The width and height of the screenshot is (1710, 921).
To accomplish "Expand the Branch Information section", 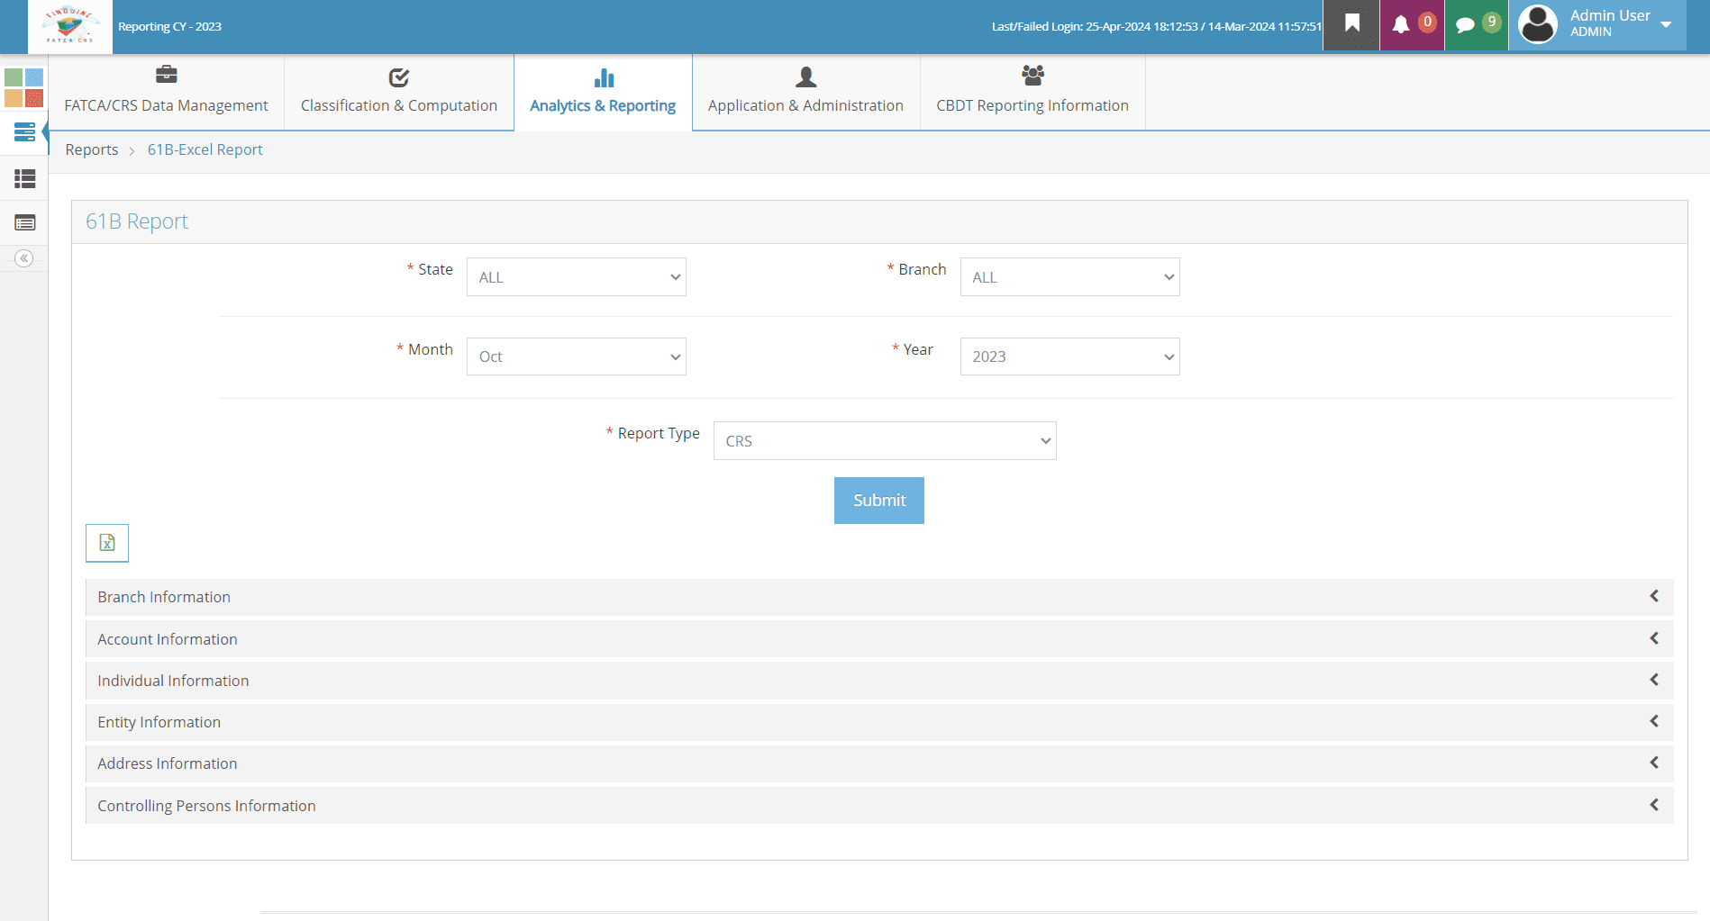I will pyautogui.click(x=879, y=597).
